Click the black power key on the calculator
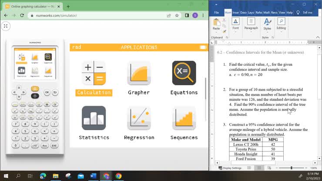The width and height of the screenshot is (322, 181). pyautogui.click(x=35, y=96)
